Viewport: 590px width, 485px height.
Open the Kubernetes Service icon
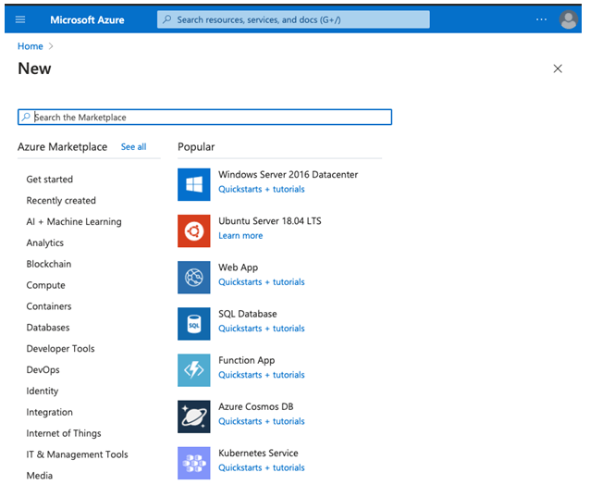click(194, 462)
